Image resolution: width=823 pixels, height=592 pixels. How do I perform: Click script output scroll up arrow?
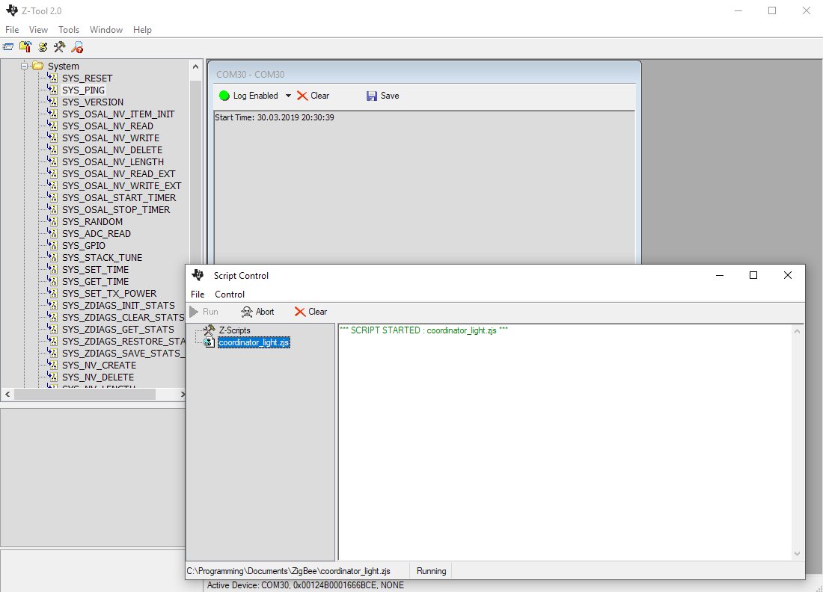(798, 331)
